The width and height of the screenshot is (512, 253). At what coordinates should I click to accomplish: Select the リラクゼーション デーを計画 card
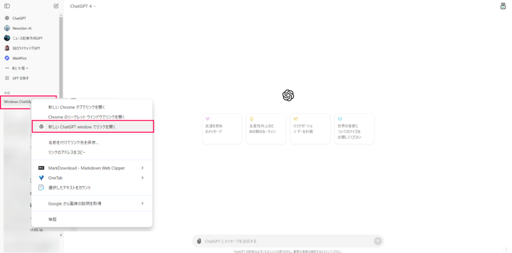tap(310, 129)
